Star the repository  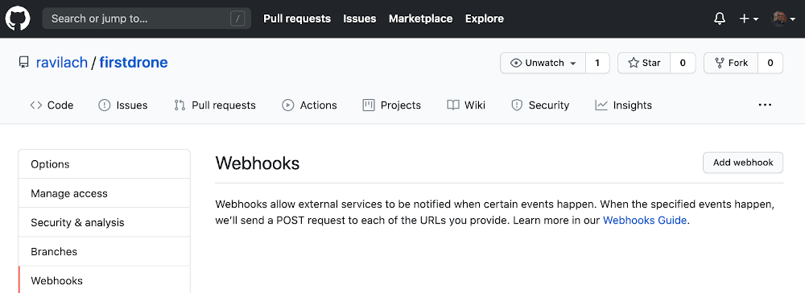tap(644, 63)
